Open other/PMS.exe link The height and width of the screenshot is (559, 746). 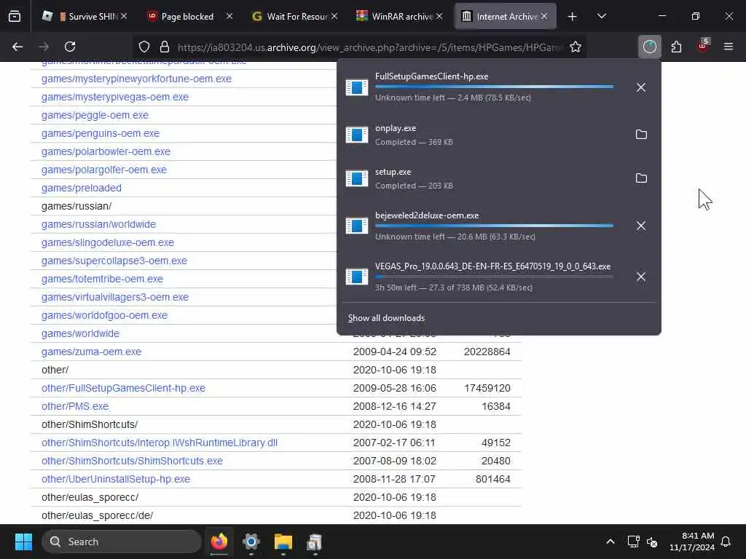coord(75,406)
